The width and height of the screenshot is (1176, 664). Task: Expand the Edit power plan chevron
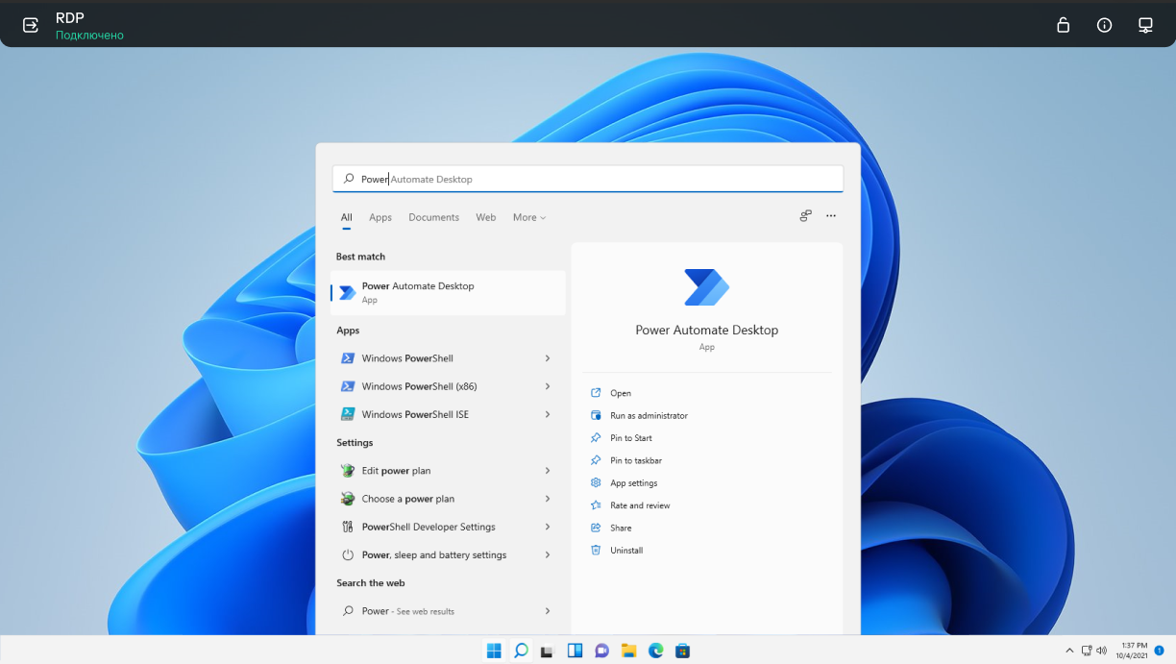(548, 471)
